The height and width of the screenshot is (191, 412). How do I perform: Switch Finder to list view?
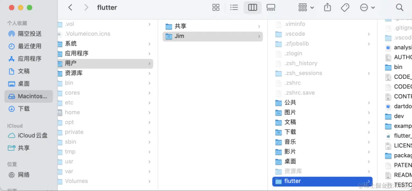234,7
